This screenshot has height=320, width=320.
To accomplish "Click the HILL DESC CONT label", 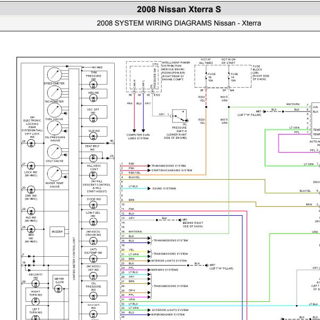I will (x=94, y=167).
